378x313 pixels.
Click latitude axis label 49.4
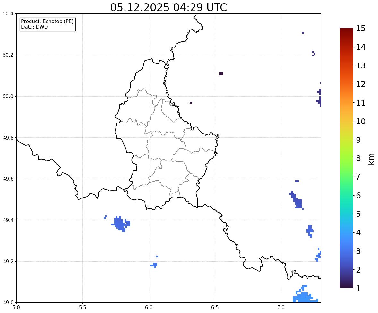(8, 220)
